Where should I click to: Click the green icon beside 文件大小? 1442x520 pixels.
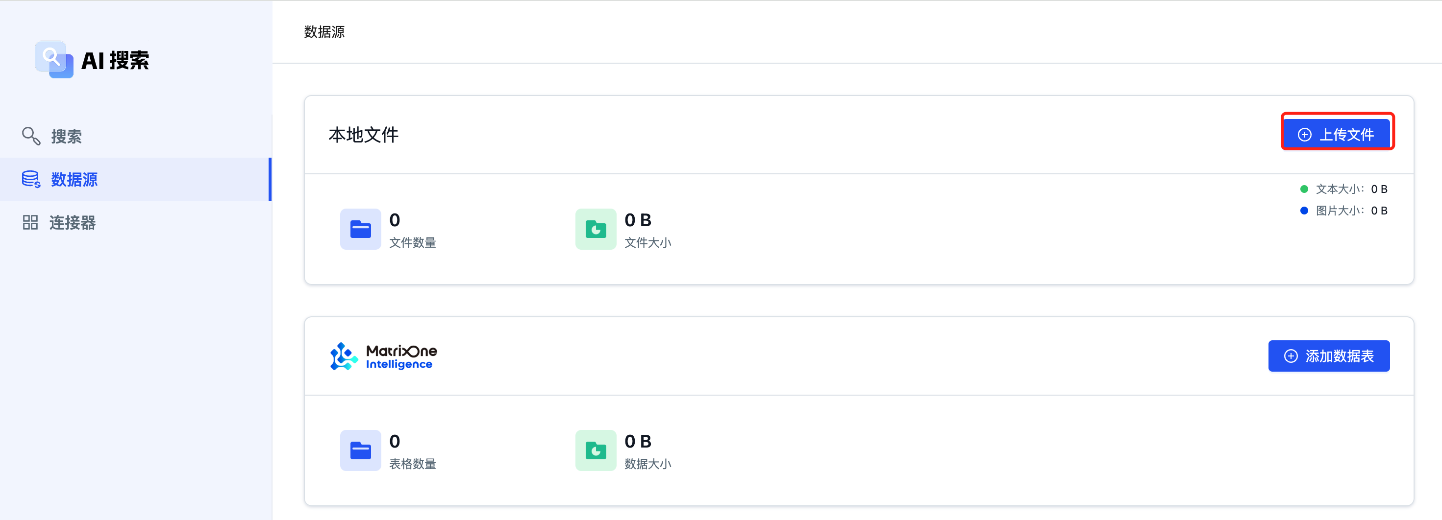click(x=596, y=229)
